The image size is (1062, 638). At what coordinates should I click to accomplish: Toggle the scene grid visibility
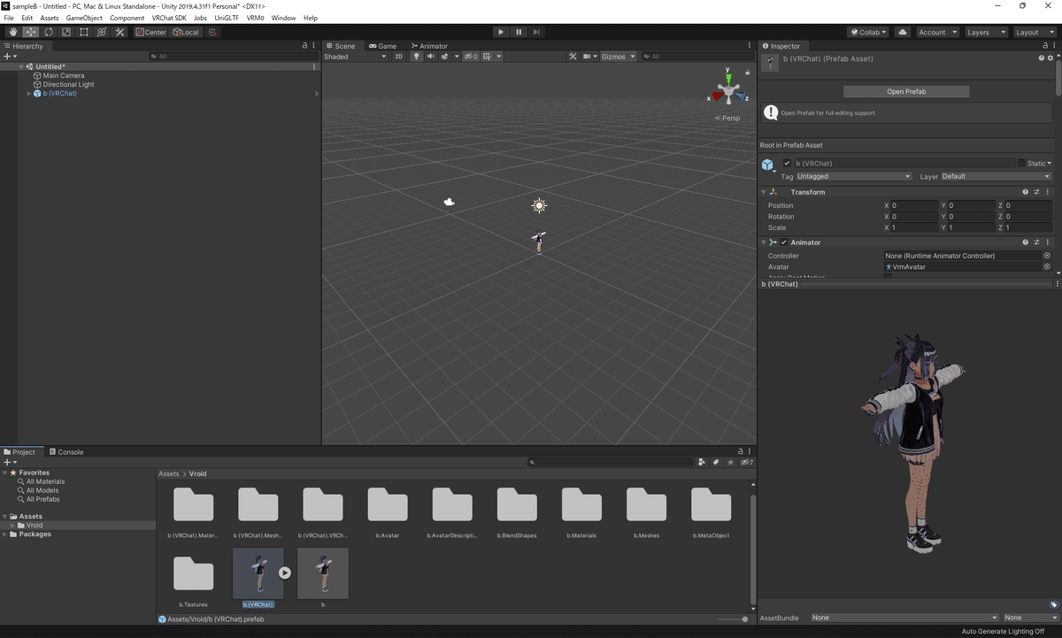[x=487, y=57]
